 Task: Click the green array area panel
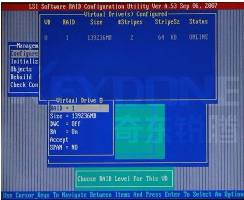pyautogui.click(x=140, y=132)
